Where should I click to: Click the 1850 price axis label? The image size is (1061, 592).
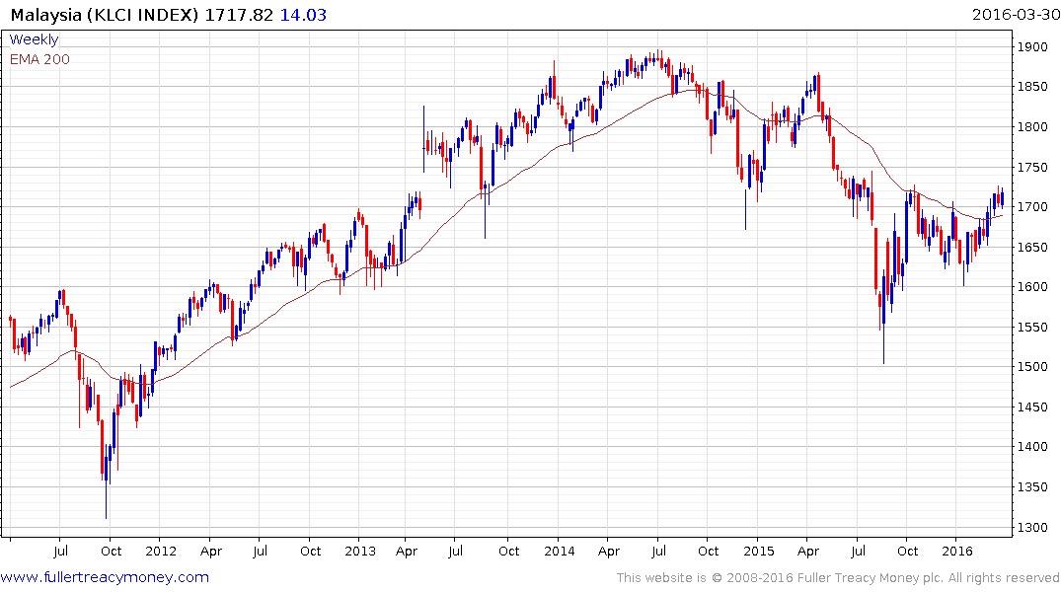[x=1032, y=87]
